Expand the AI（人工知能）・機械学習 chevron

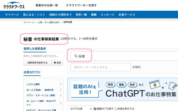[x=61, y=90]
